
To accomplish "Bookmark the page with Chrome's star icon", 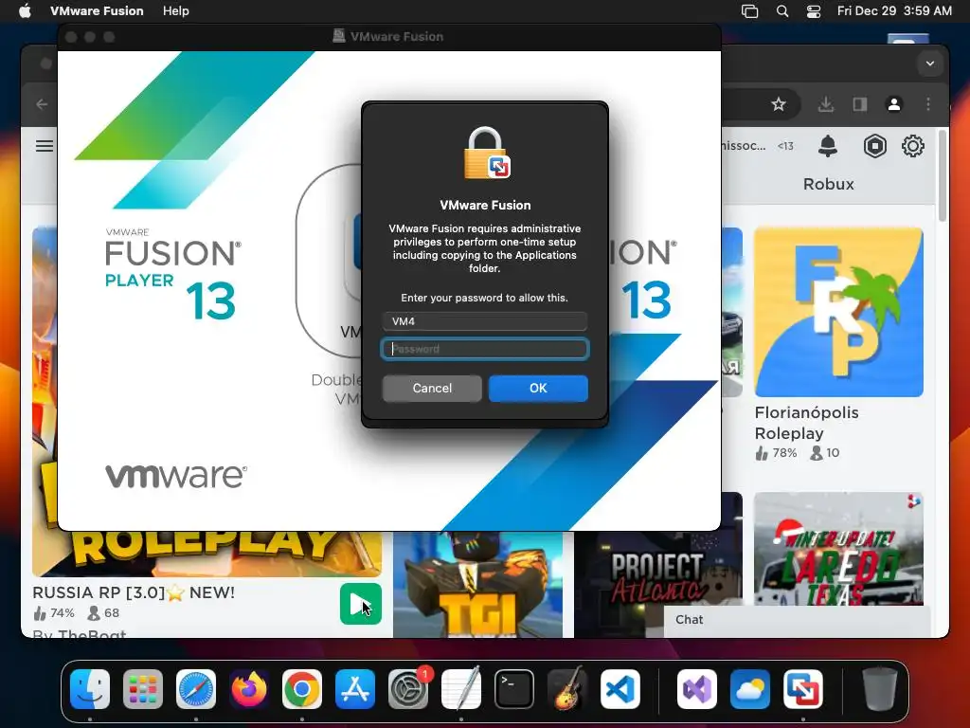I will [779, 104].
